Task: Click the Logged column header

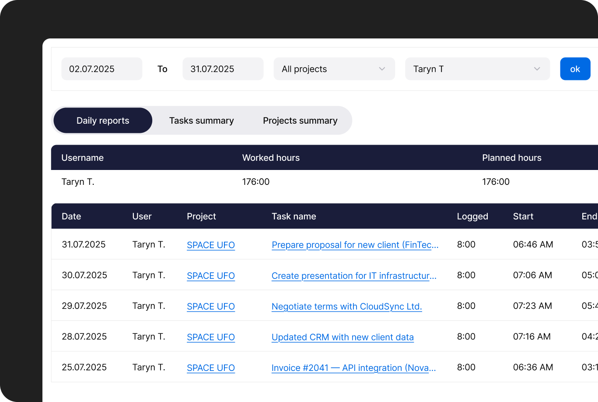Action: tap(472, 216)
